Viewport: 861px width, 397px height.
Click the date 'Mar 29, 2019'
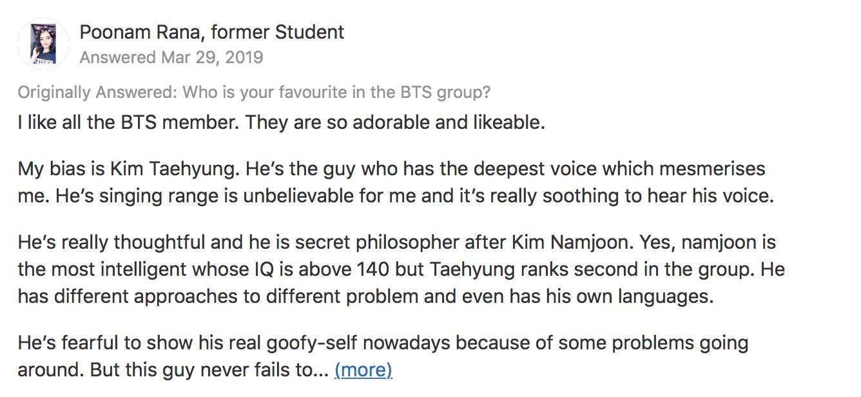212,57
